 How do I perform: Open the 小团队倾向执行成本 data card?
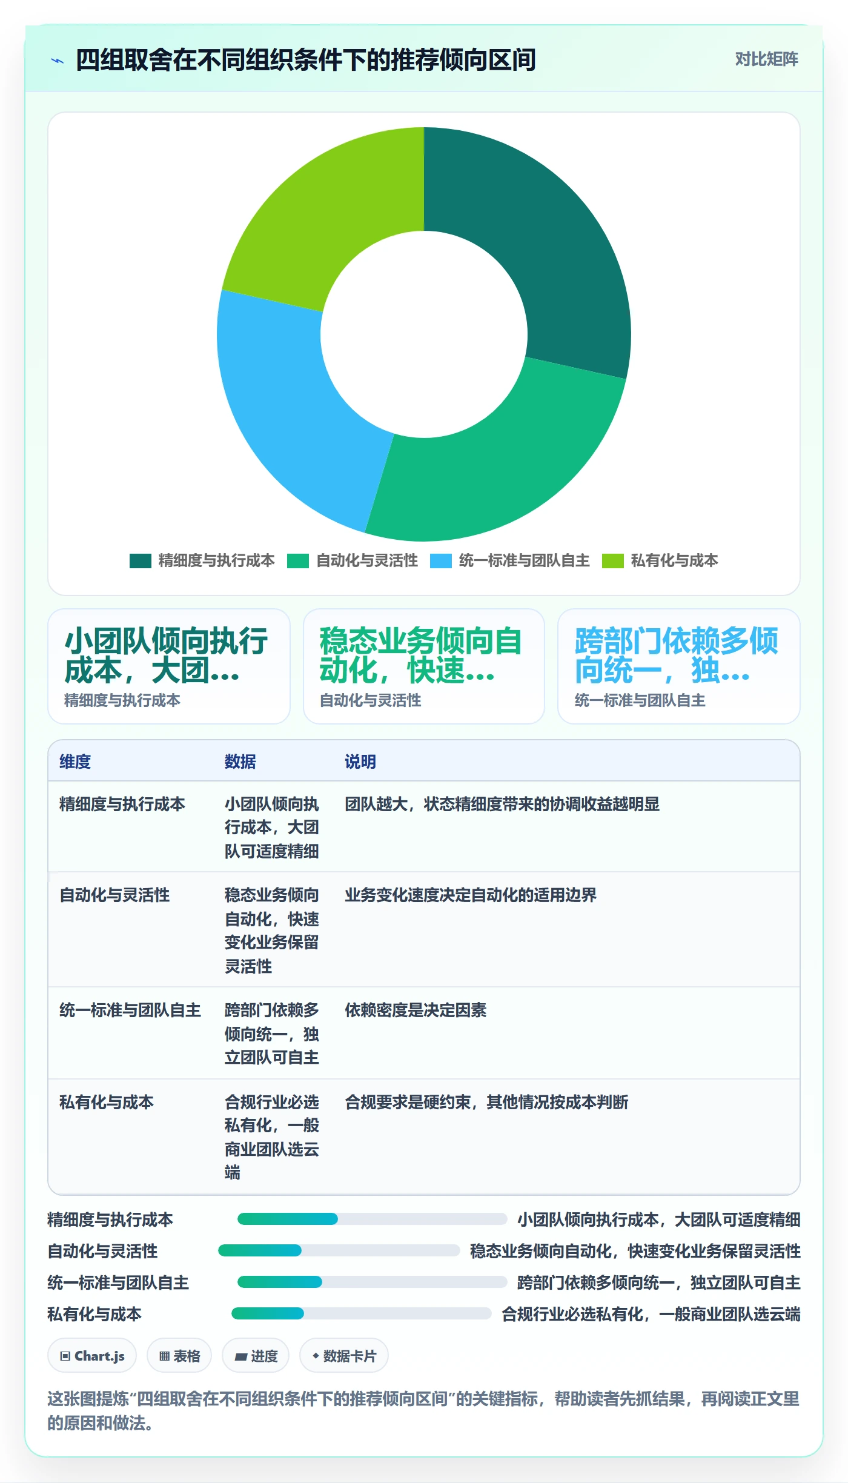pos(169,666)
